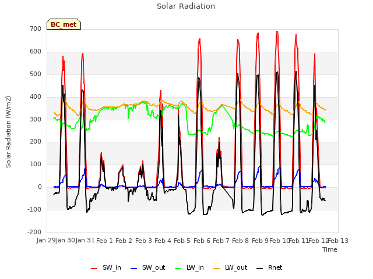The image size is (373, 279).
Task: Click the Feb 6 x-axis label
Action: (202, 241)
